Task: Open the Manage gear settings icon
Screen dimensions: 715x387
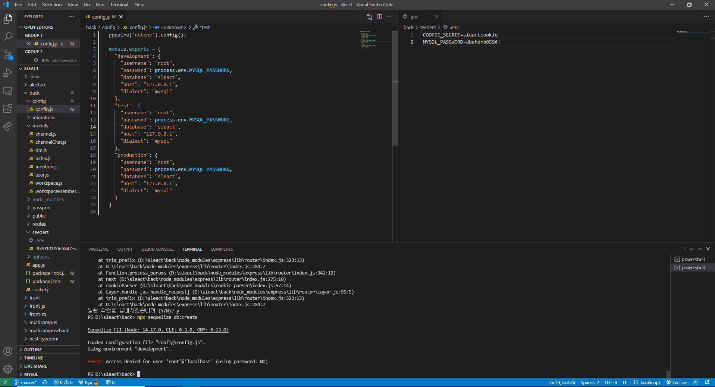Action: click(8, 369)
